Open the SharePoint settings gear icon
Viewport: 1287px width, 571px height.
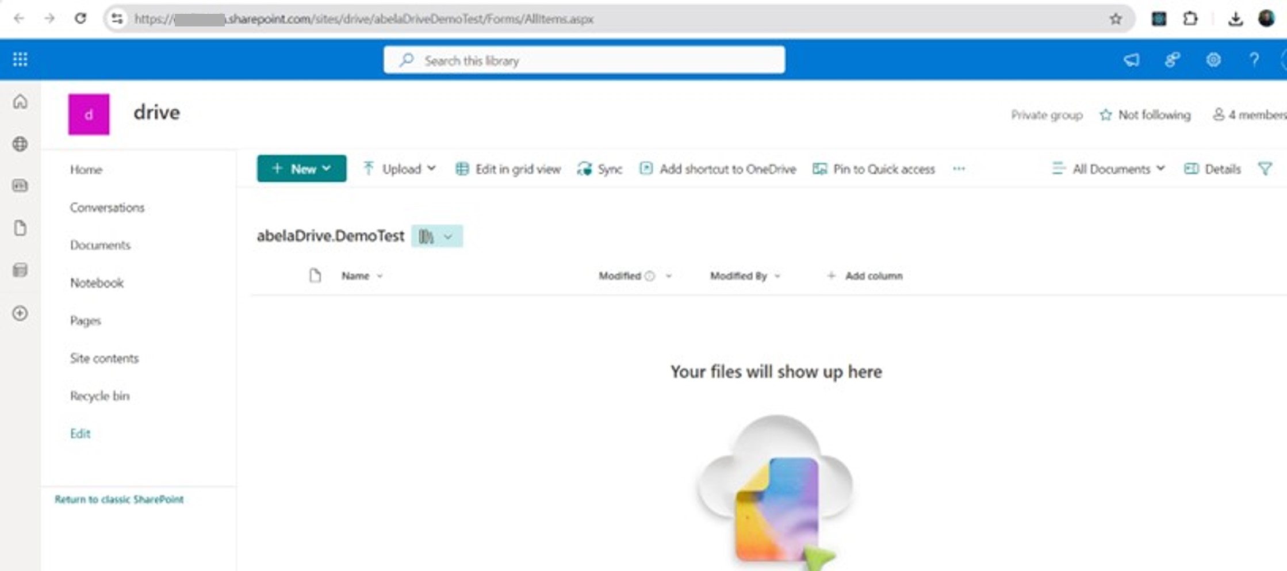[1213, 60]
